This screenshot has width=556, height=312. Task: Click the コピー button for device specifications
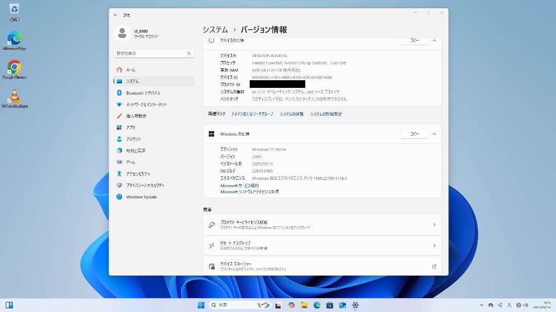coord(414,41)
